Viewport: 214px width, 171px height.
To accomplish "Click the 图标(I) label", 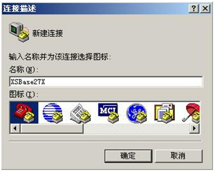I will [24, 94].
